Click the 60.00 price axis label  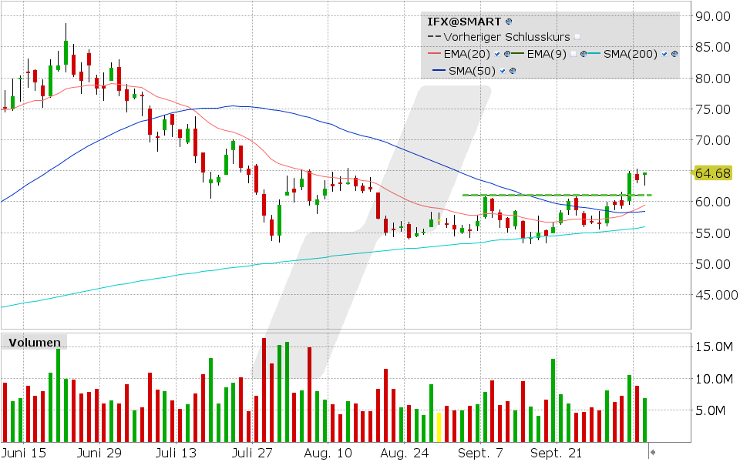pos(713,202)
